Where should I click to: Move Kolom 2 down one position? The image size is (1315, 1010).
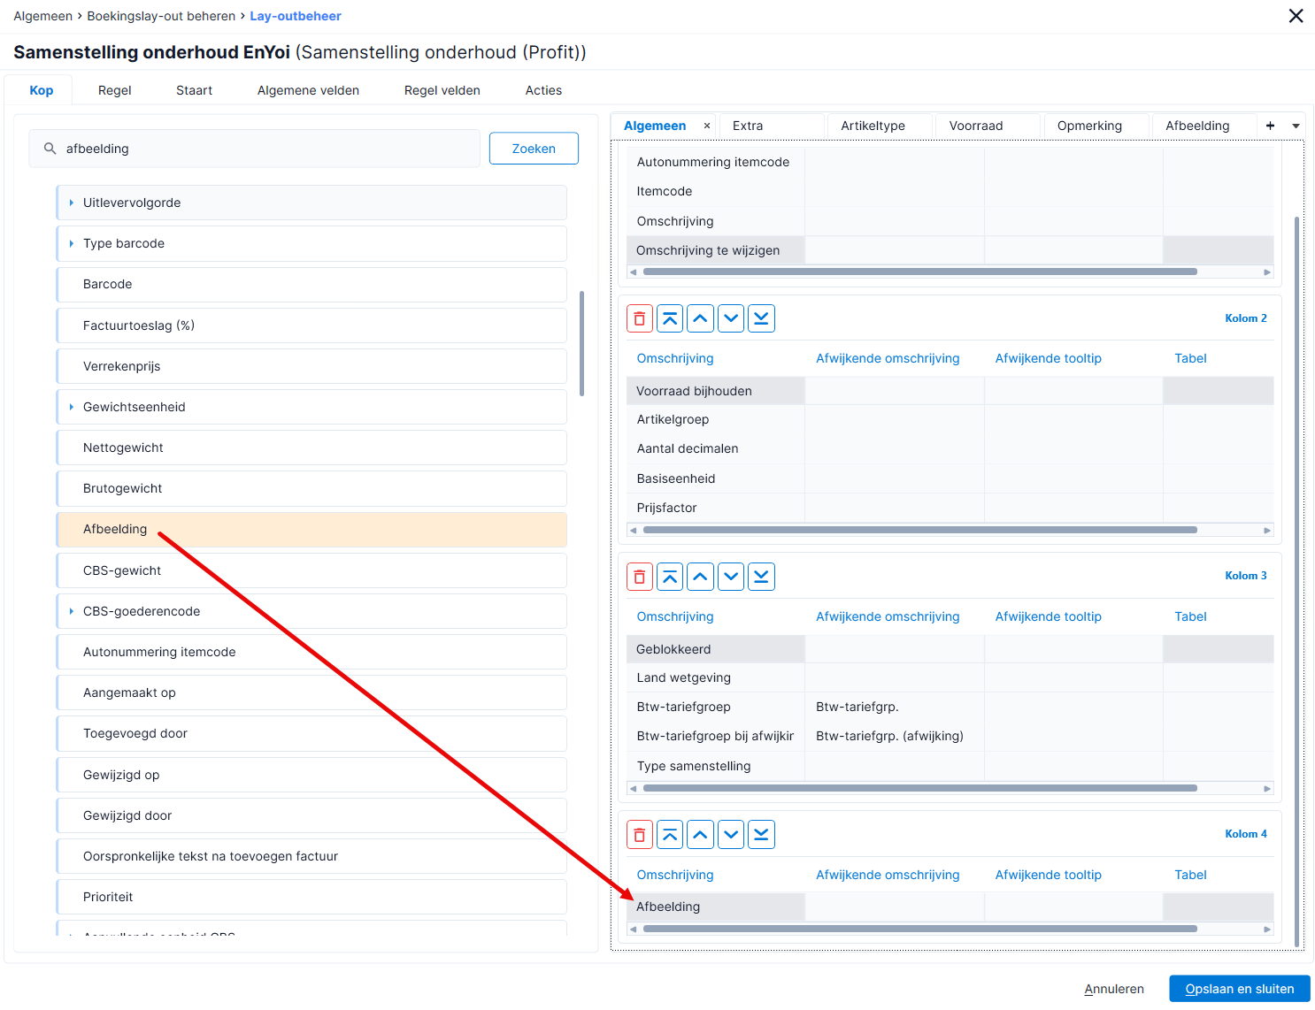731,318
